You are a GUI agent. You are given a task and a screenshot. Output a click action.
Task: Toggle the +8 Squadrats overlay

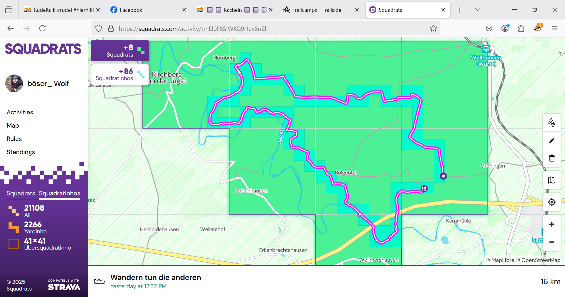(120, 51)
